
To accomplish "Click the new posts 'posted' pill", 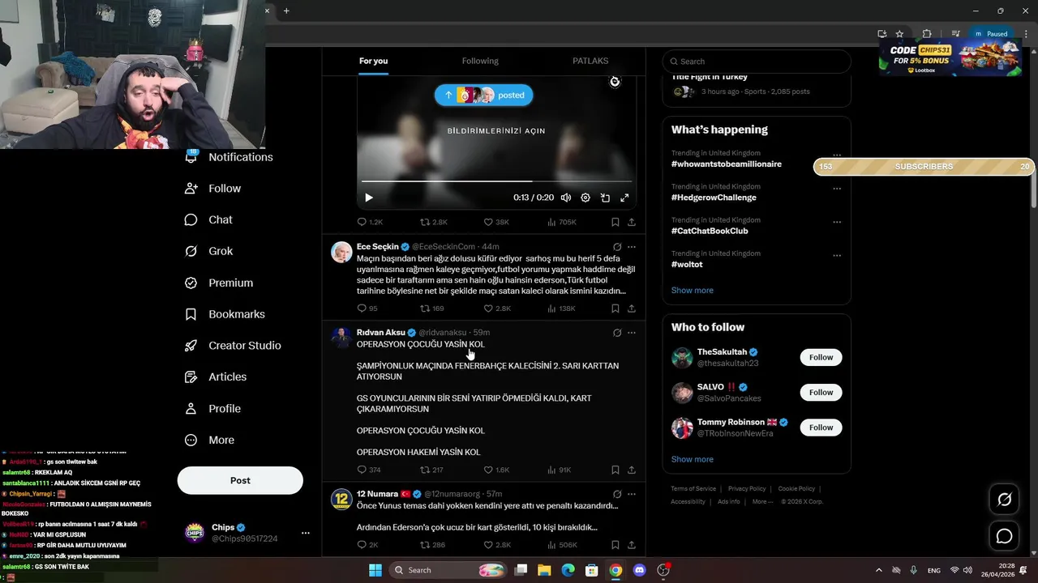I will click(x=483, y=95).
